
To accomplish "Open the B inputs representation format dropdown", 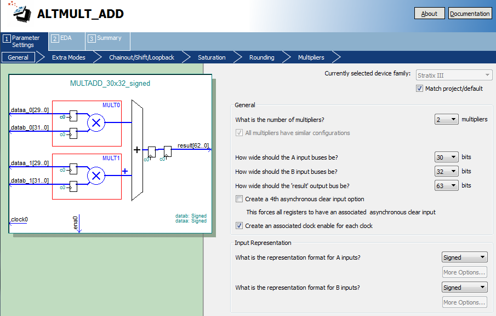I will 464,287.
